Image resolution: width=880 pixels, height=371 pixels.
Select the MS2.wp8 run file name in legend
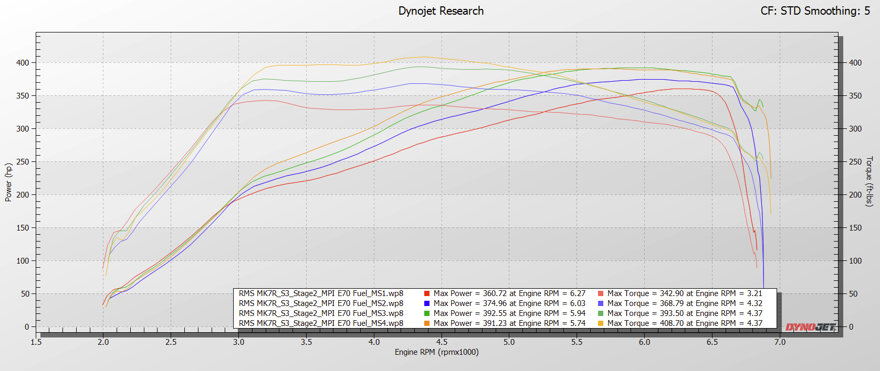coord(321,303)
